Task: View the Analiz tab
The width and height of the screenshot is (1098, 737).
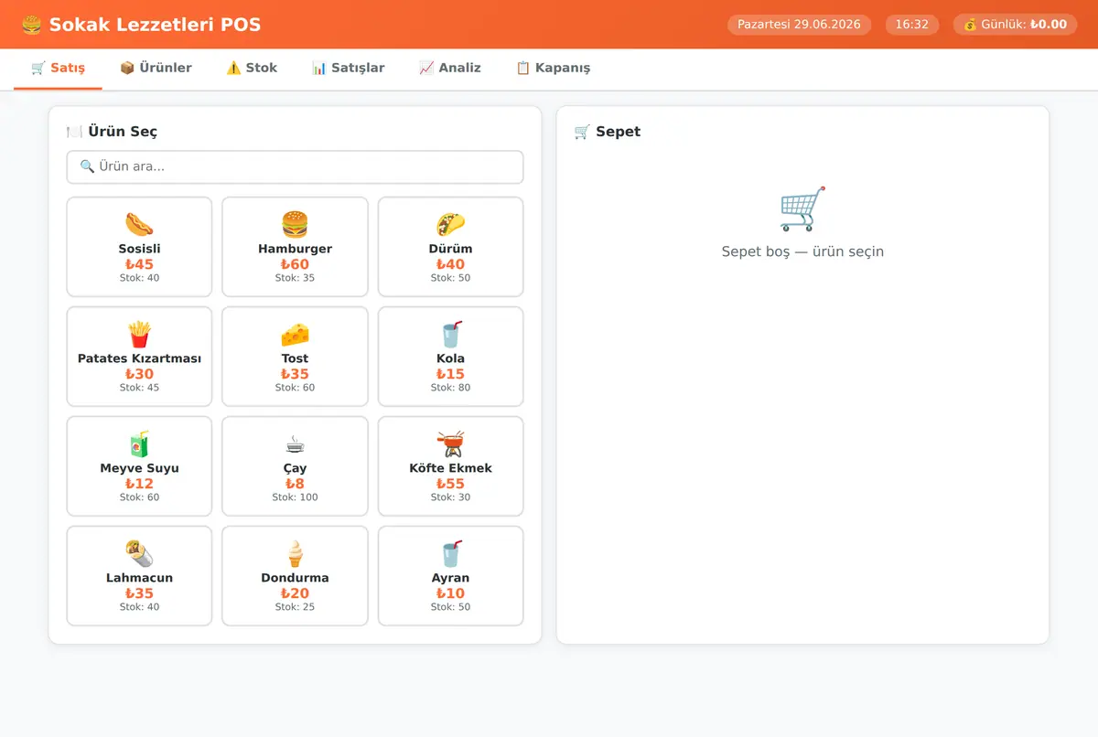Action: click(449, 68)
